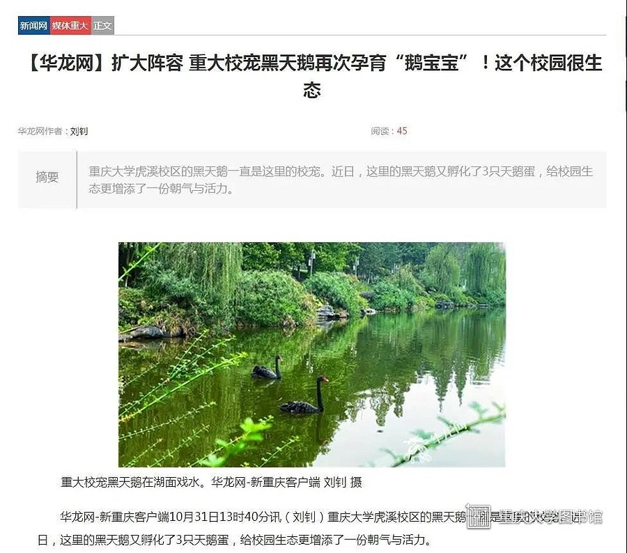
Task: Click the gray summary text block
Action: click(x=341, y=180)
